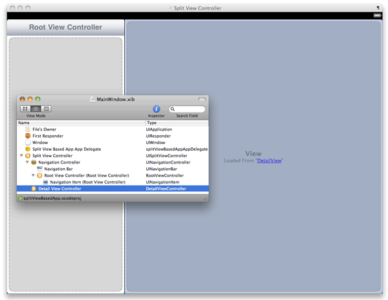Click the splitViewBasedApp.xcodeproj status label
This screenshot has width=388, height=300.
click(x=52, y=198)
